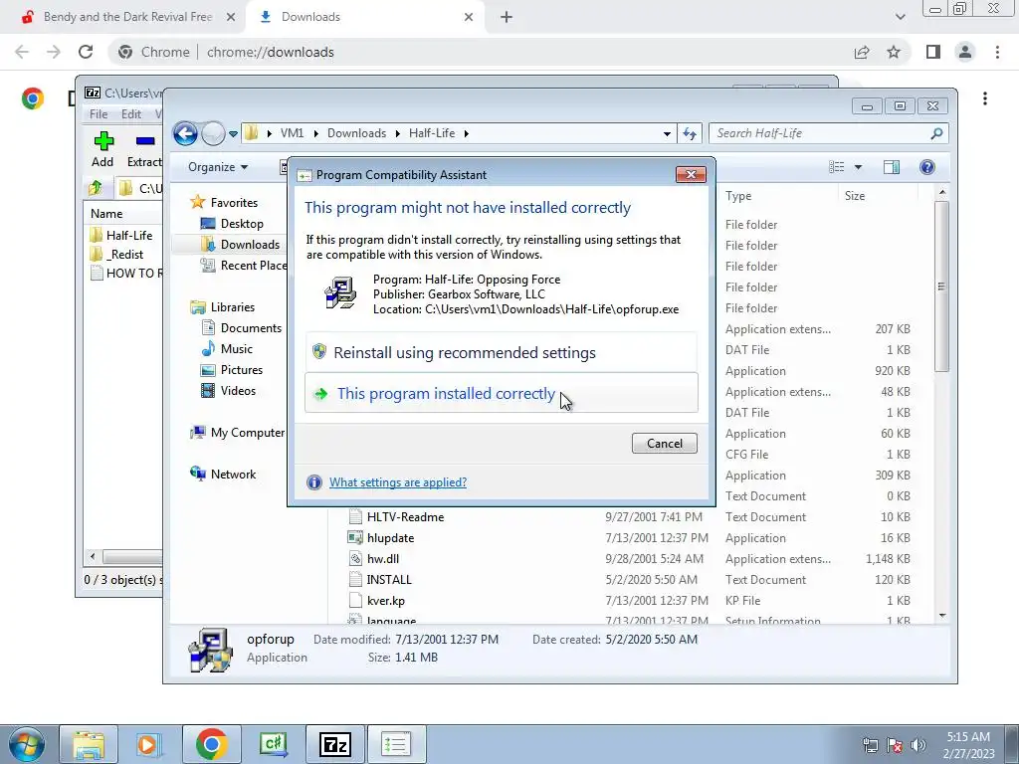Image resolution: width=1019 pixels, height=764 pixels.
Task: Click the 7-Zip Add button
Action: point(102,149)
